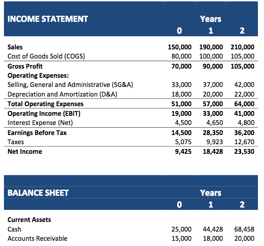Select the Total Operating Expenses label
The image size is (264, 246).
pos(45,104)
